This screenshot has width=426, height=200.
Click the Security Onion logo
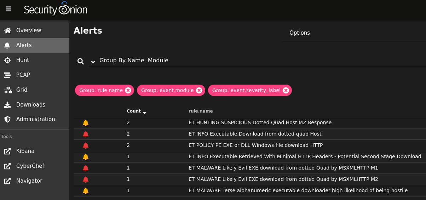[56, 8]
